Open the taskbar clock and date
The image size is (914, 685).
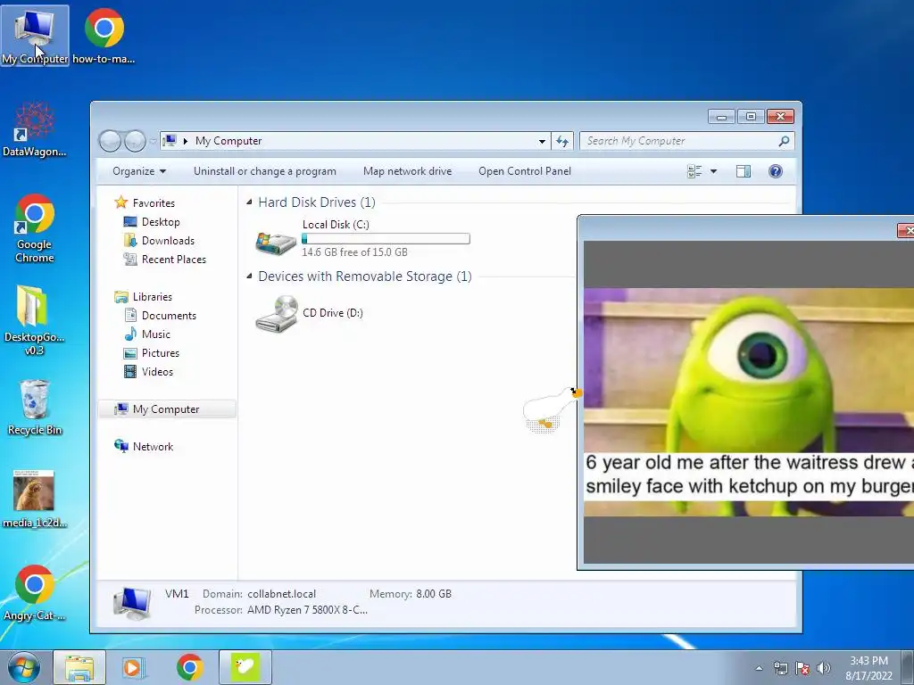(868, 668)
